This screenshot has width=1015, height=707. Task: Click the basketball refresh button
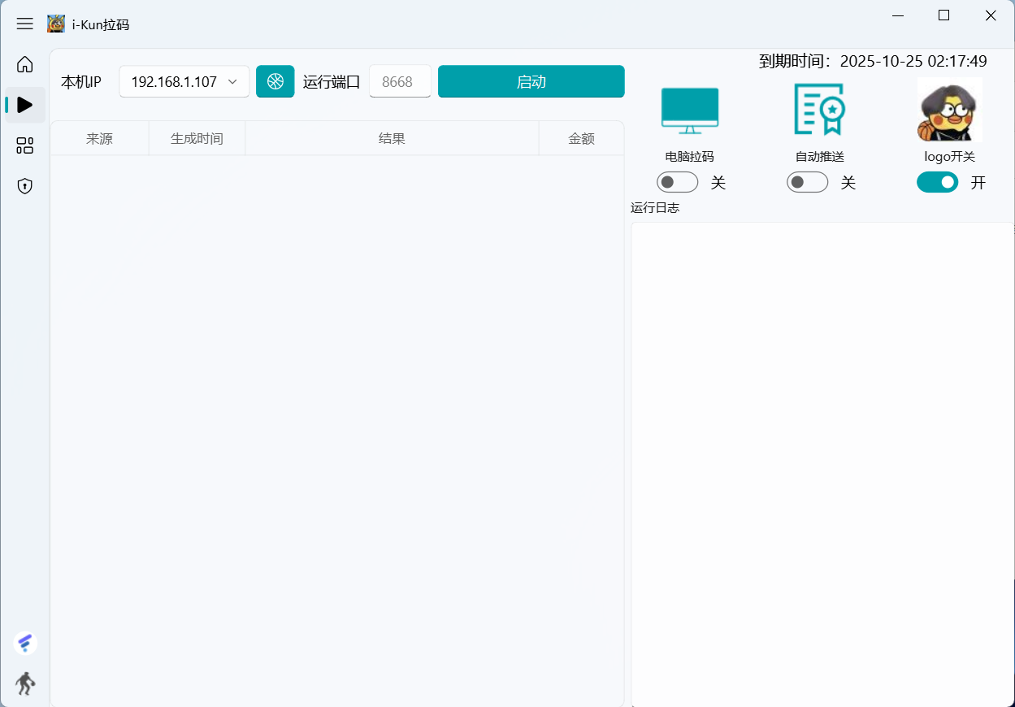tap(275, 81)
